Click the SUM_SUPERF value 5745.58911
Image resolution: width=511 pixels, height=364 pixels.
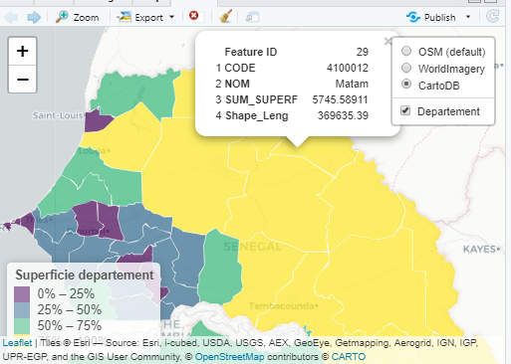point(340,99)
